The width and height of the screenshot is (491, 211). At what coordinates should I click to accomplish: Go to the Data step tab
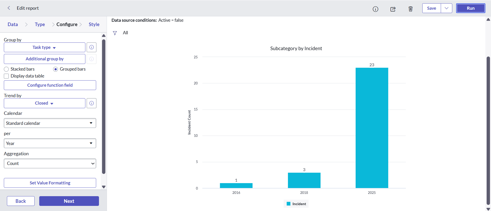13,24
